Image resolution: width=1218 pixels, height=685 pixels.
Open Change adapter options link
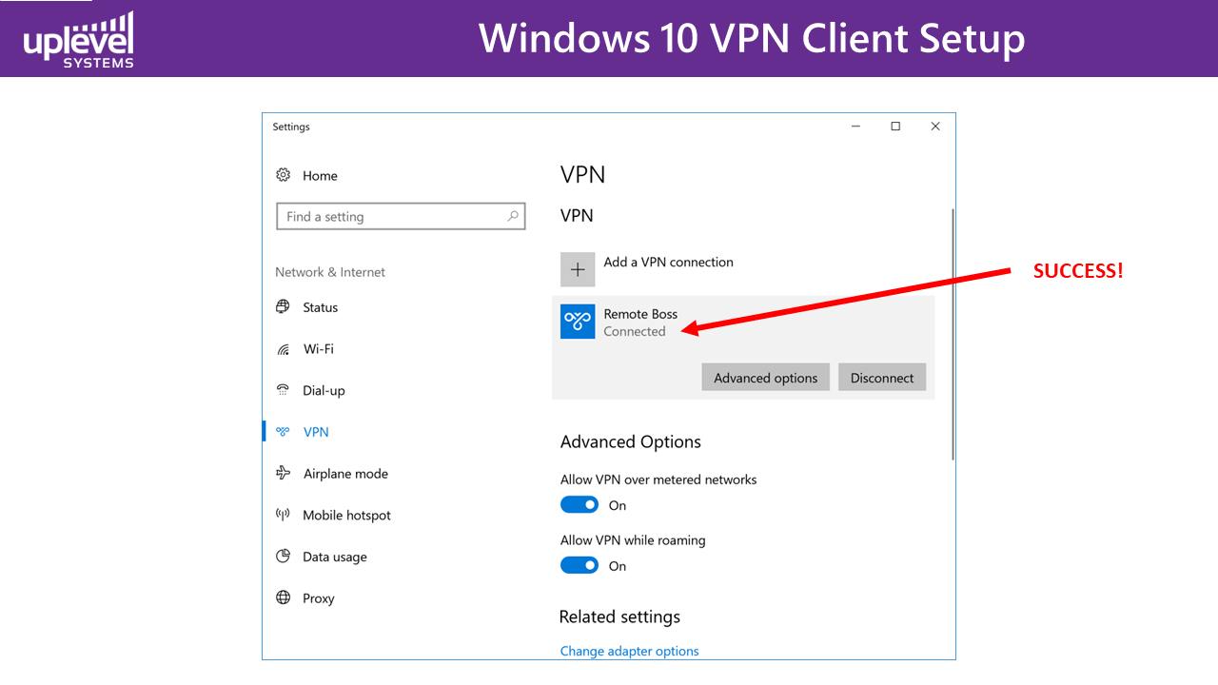pyautogui.click(x=629, y=651)
